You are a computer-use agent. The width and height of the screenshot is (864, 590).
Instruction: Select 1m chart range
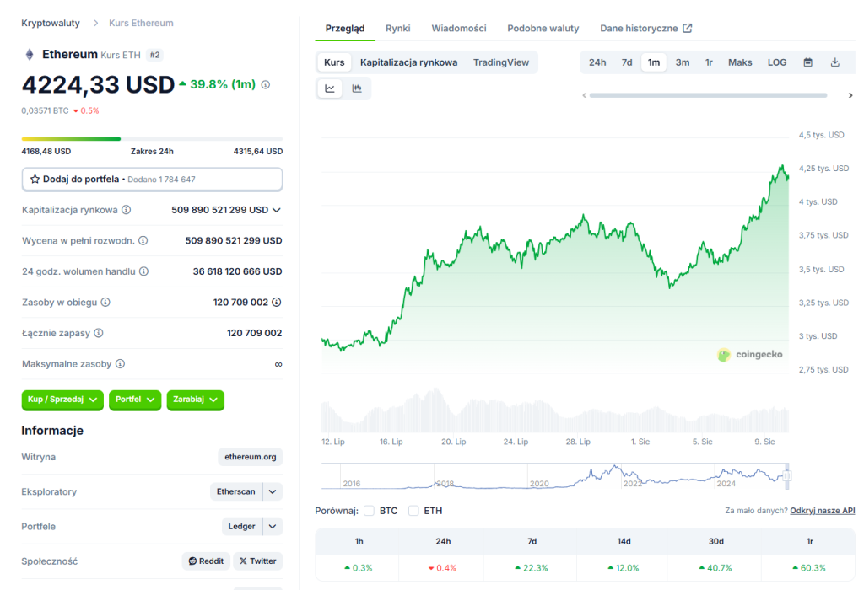pyautogui.click(x=654, y=62)
